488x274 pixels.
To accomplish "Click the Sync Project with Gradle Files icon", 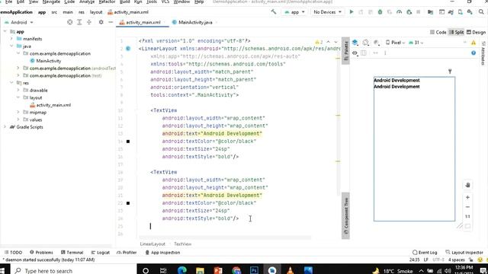I will 451,12.
